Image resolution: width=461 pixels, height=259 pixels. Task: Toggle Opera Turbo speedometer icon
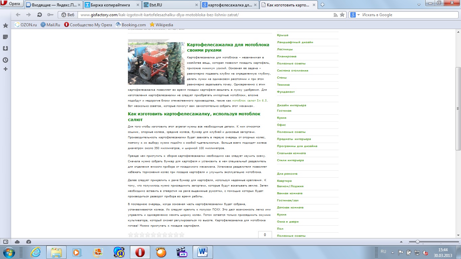point(29,242)
